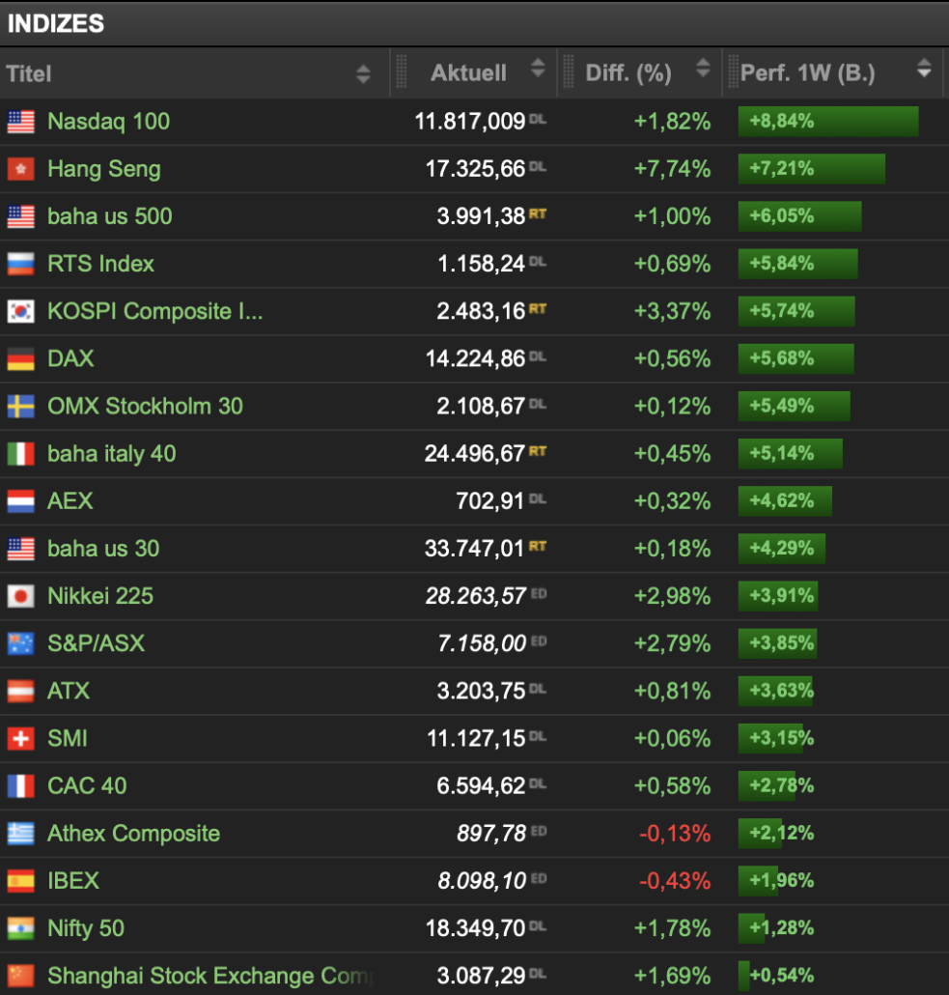Screen dimensions: 949x995
Task: Click the Italian flag beside baha italy 40
Action: pyautogui.click(x=21, y=454)
